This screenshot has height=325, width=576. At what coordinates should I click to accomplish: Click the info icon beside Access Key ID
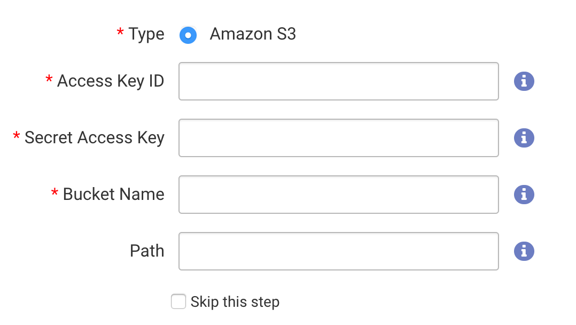point(524,81)
